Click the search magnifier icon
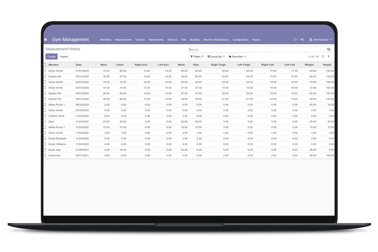Screen dimensions: 378x252 tap(329, 50)
